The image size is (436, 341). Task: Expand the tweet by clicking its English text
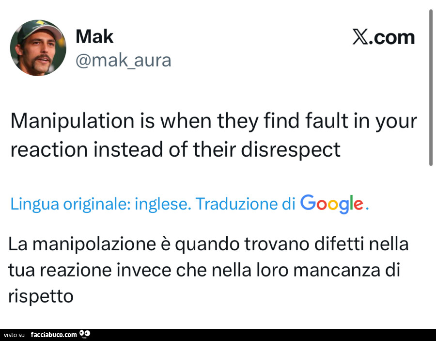(x=213, y=135)
